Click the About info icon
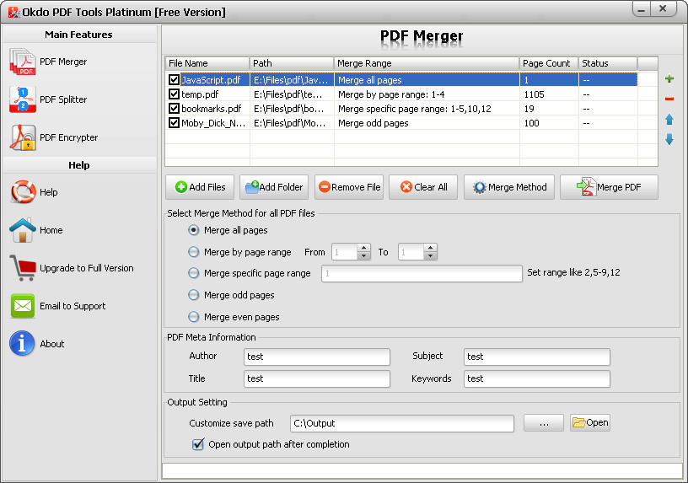 [22, 344]
